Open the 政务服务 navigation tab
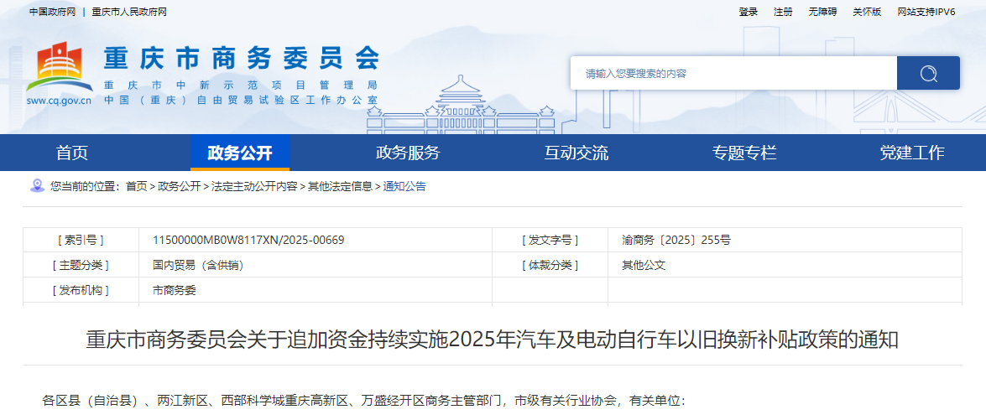 click(408, 153)
